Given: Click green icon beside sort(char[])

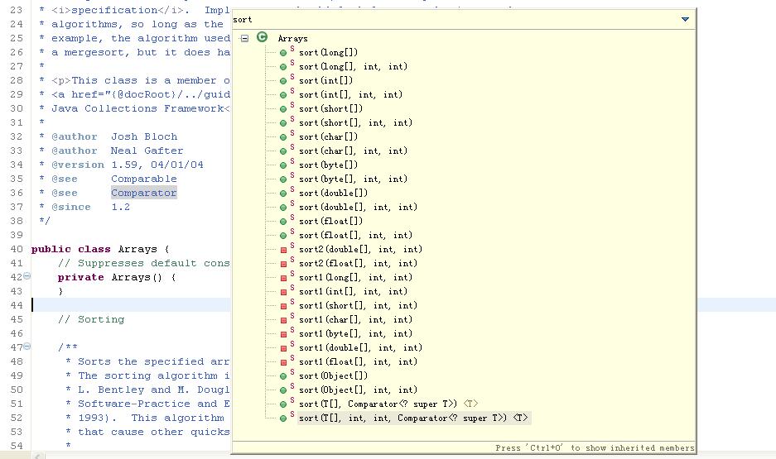Looking at the screenshot, I should (283, 137).
